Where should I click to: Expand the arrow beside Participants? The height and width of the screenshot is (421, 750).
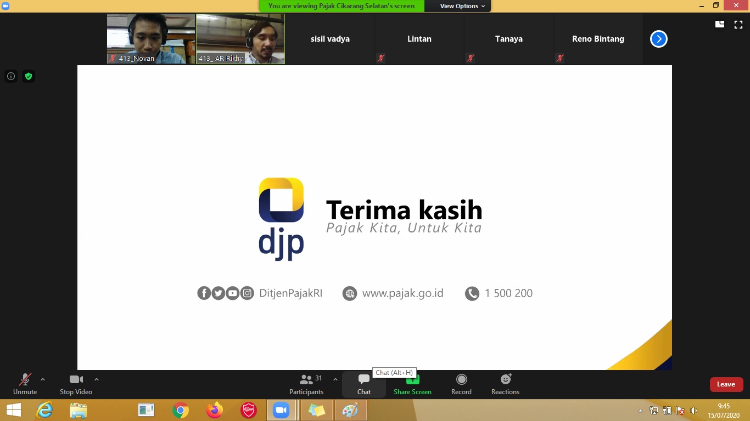[335, 379]
